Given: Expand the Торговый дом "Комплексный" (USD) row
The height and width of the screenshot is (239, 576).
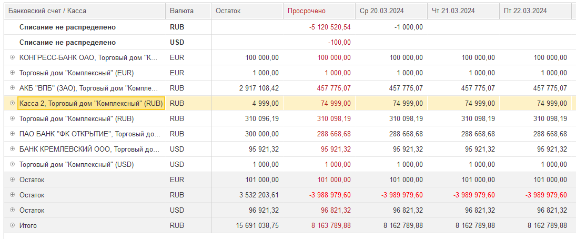Looking at the screenshot, I should coord(12,164).
